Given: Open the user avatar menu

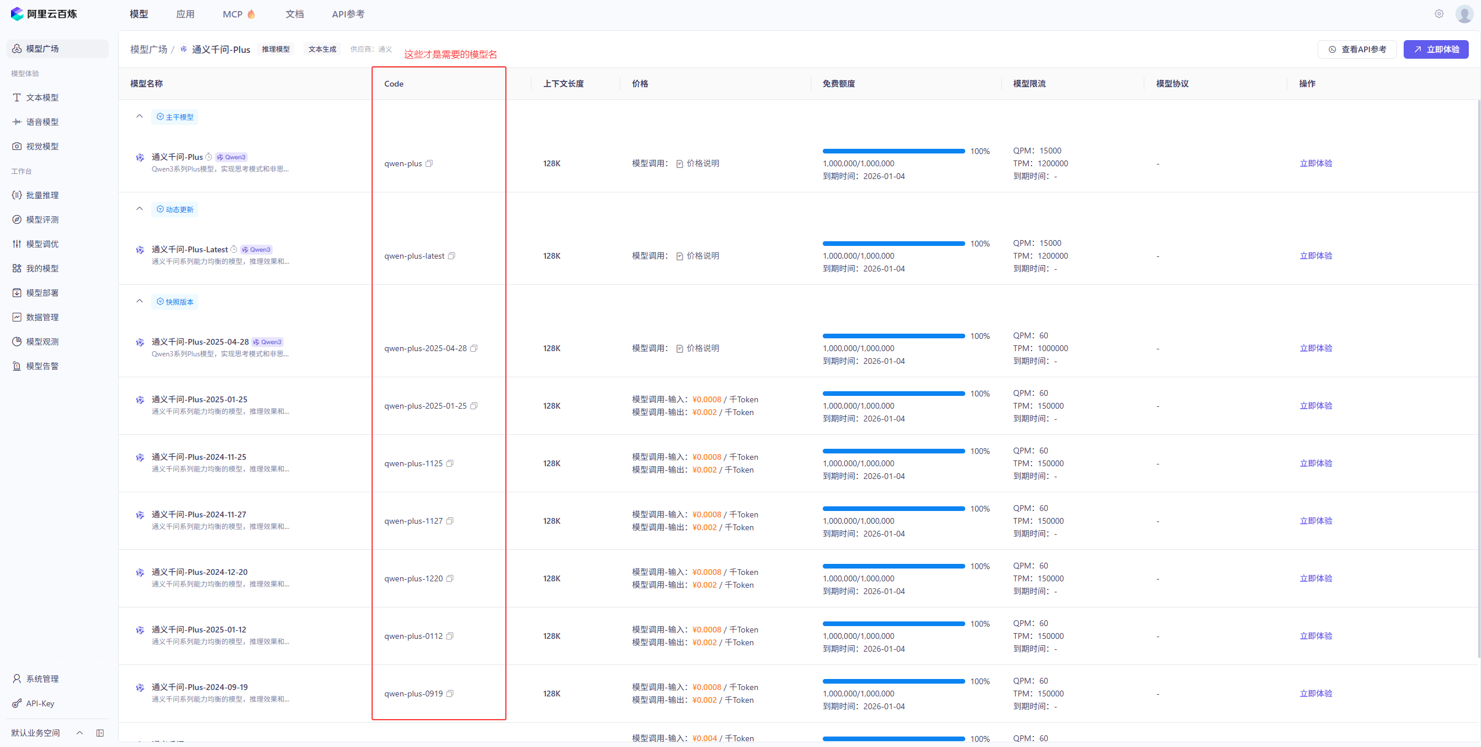Looking at the screenshot, I should click(1464, 14).
